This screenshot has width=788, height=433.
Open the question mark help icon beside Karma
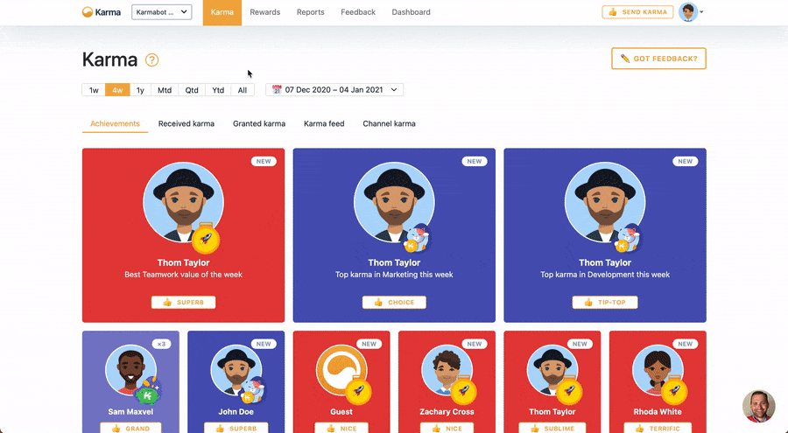tap(151, 60)
